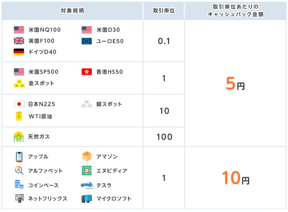
Task: Select the 対象銘柄 column header
Action: point(72,11)
